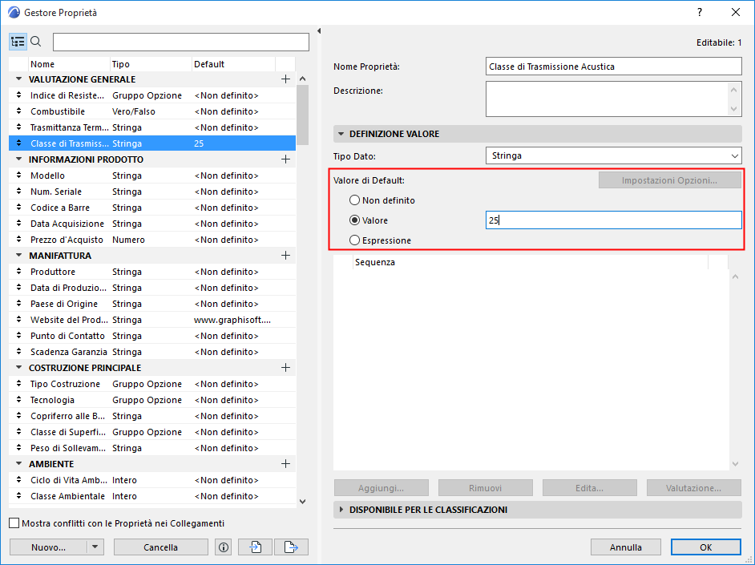
Task: Select the Trasmittanza Term... row
Action: (152, 127)
